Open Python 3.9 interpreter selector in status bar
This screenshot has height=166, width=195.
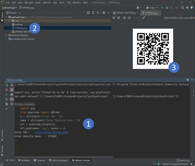[175, 164]
